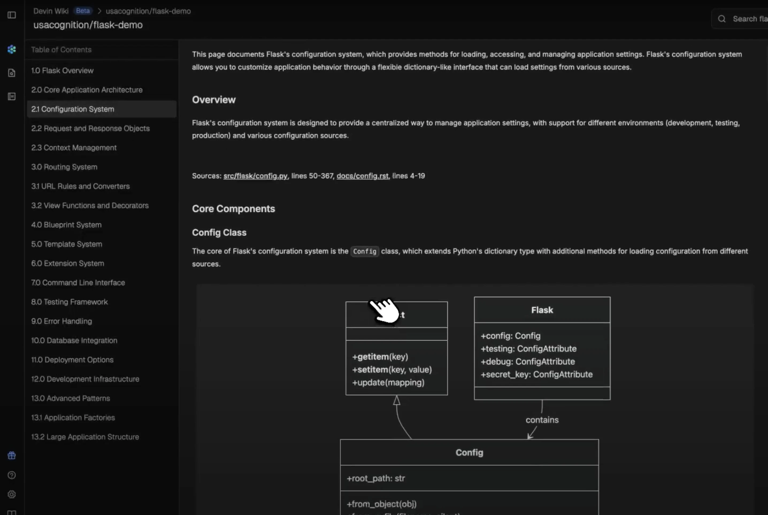Open the settings gear icon
Viewport: 768px width, 515px height.
[x=11, y=494]
